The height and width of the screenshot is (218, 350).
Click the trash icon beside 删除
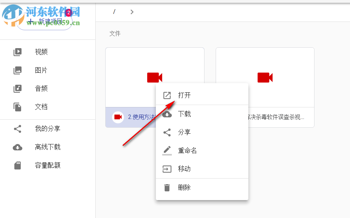pos(167,188)
